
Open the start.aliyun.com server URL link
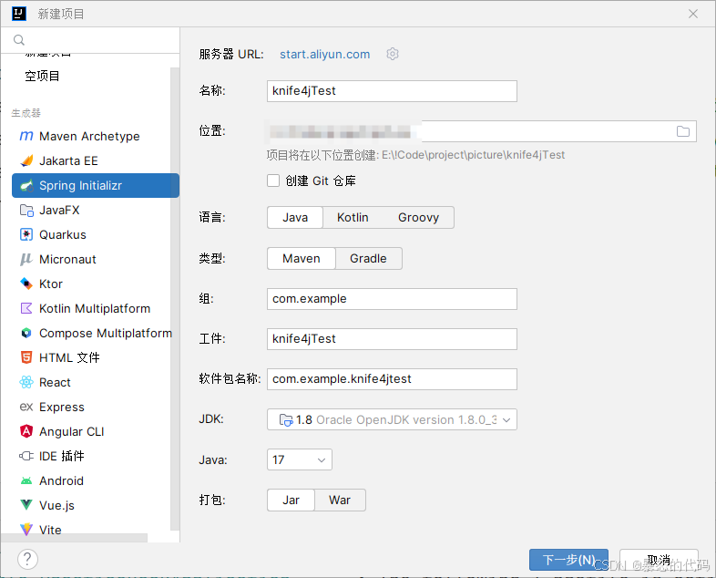(324, 54)
